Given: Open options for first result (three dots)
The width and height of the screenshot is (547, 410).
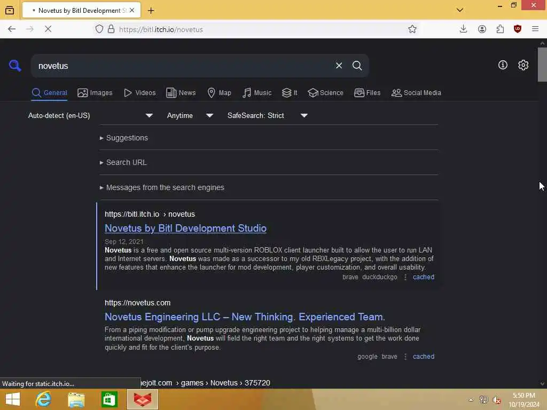Looking at the screenshot, I should 405,277.
